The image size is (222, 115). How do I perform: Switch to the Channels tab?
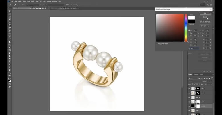click(196, 75)
